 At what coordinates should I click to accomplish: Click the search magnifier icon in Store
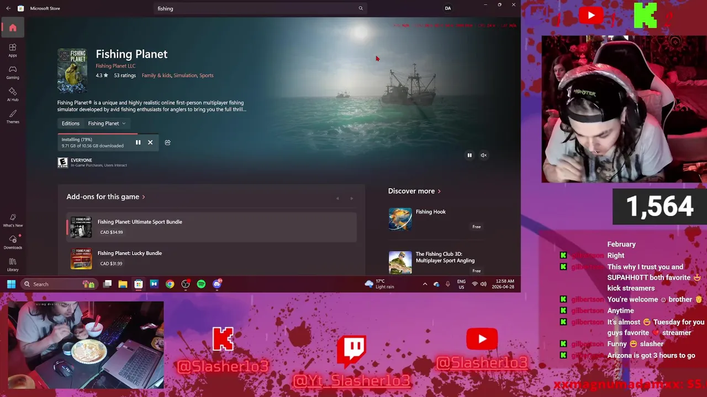pos(361,8)
